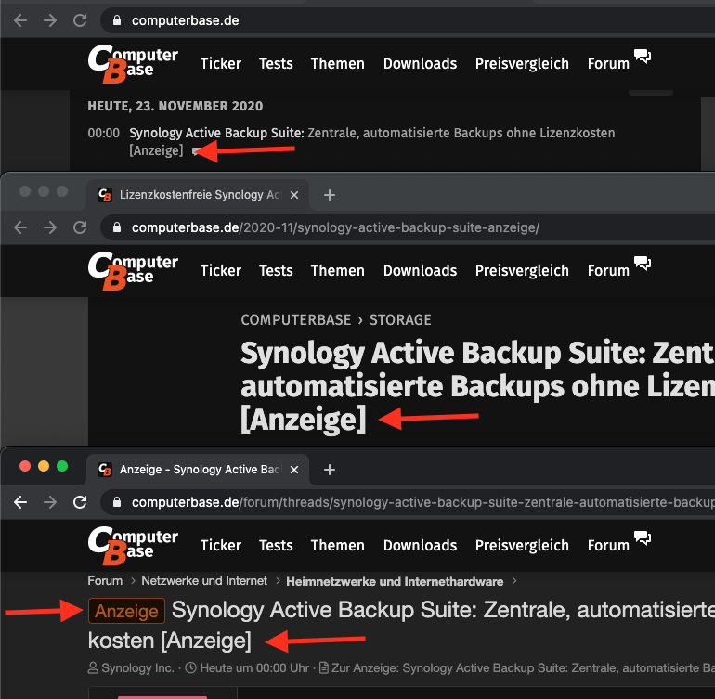Viewport: 715px width, 699px height.
Task: Click ComputerBase logo in middle article window
Action: [133, 271]
